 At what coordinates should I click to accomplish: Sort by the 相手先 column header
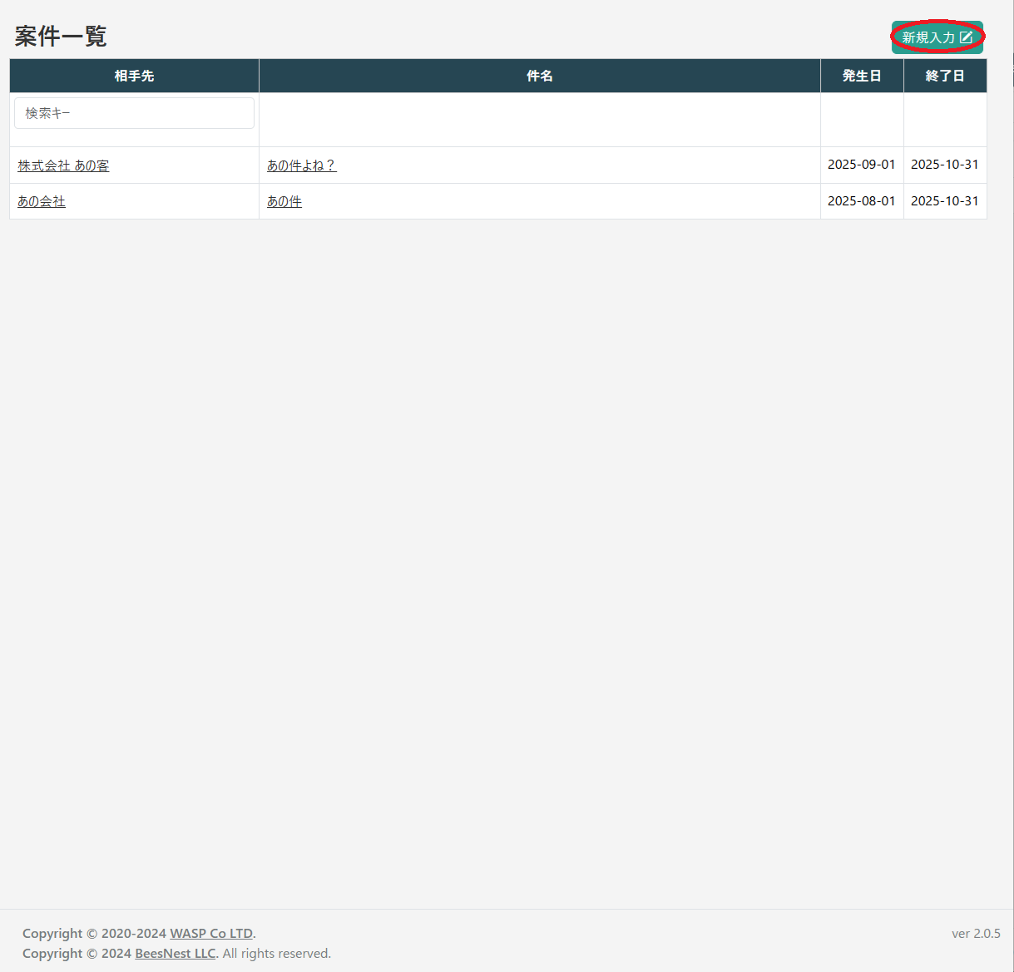click(x=134, y=76)
